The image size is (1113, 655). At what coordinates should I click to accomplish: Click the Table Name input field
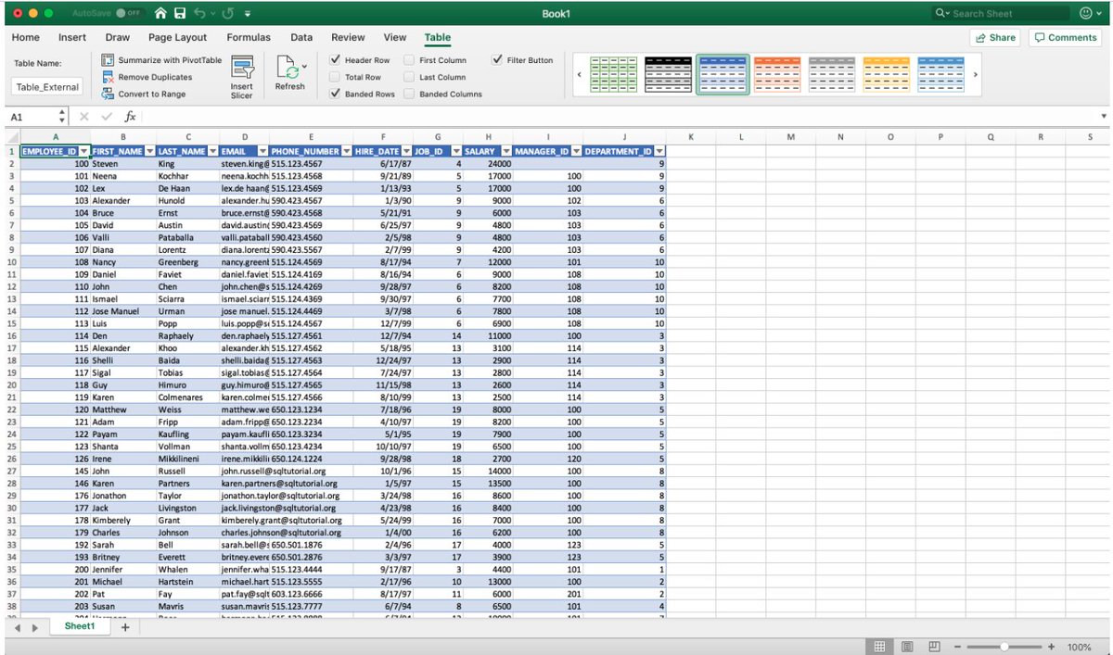coord(47,86)
